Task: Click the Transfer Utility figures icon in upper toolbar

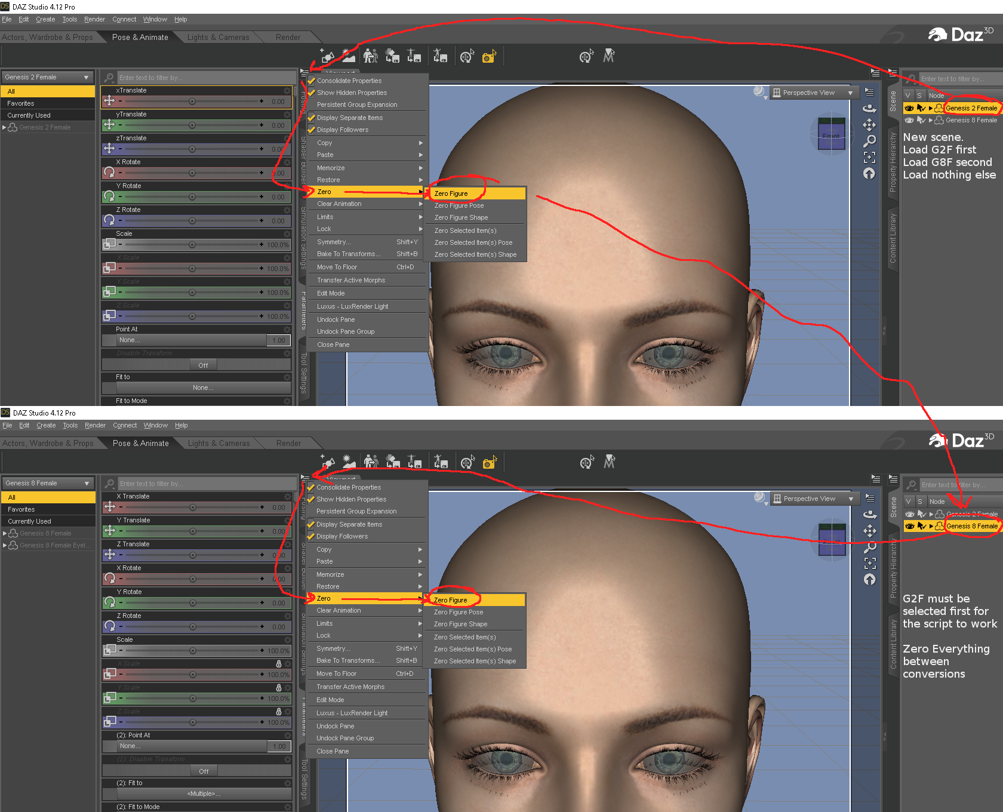Action: pyautogui.click(x=371, y=56)
